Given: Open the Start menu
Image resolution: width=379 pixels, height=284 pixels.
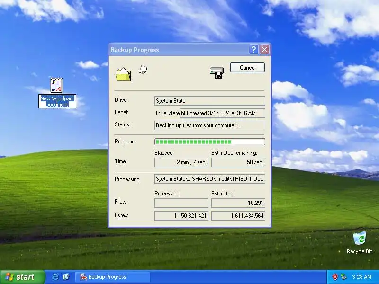Looking at the screenshot, I should pos(22,277).
